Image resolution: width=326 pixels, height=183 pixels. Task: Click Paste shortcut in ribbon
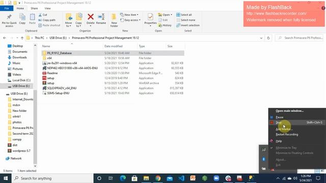[x=49, y=25]
